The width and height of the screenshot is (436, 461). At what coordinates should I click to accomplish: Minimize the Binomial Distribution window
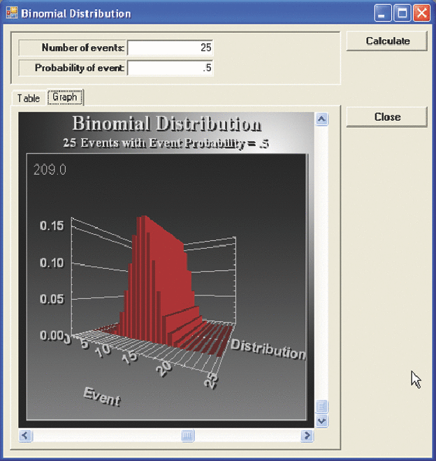(384, 13)
